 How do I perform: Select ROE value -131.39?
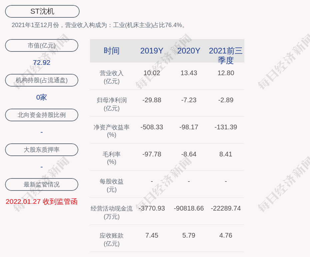226,127
